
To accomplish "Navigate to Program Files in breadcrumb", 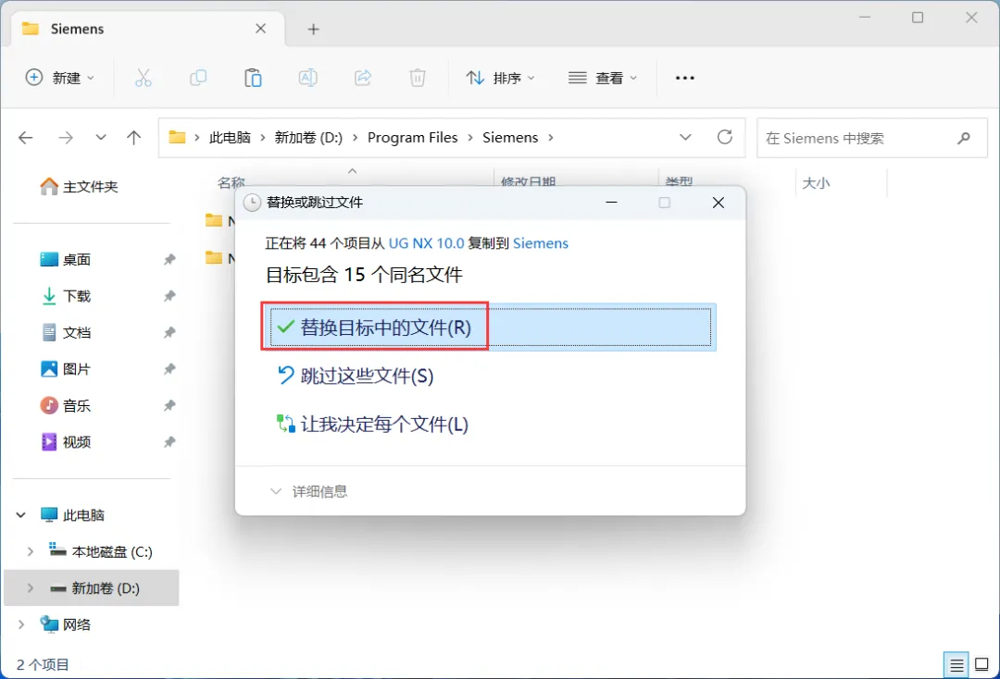I will [x=413, y=138].
